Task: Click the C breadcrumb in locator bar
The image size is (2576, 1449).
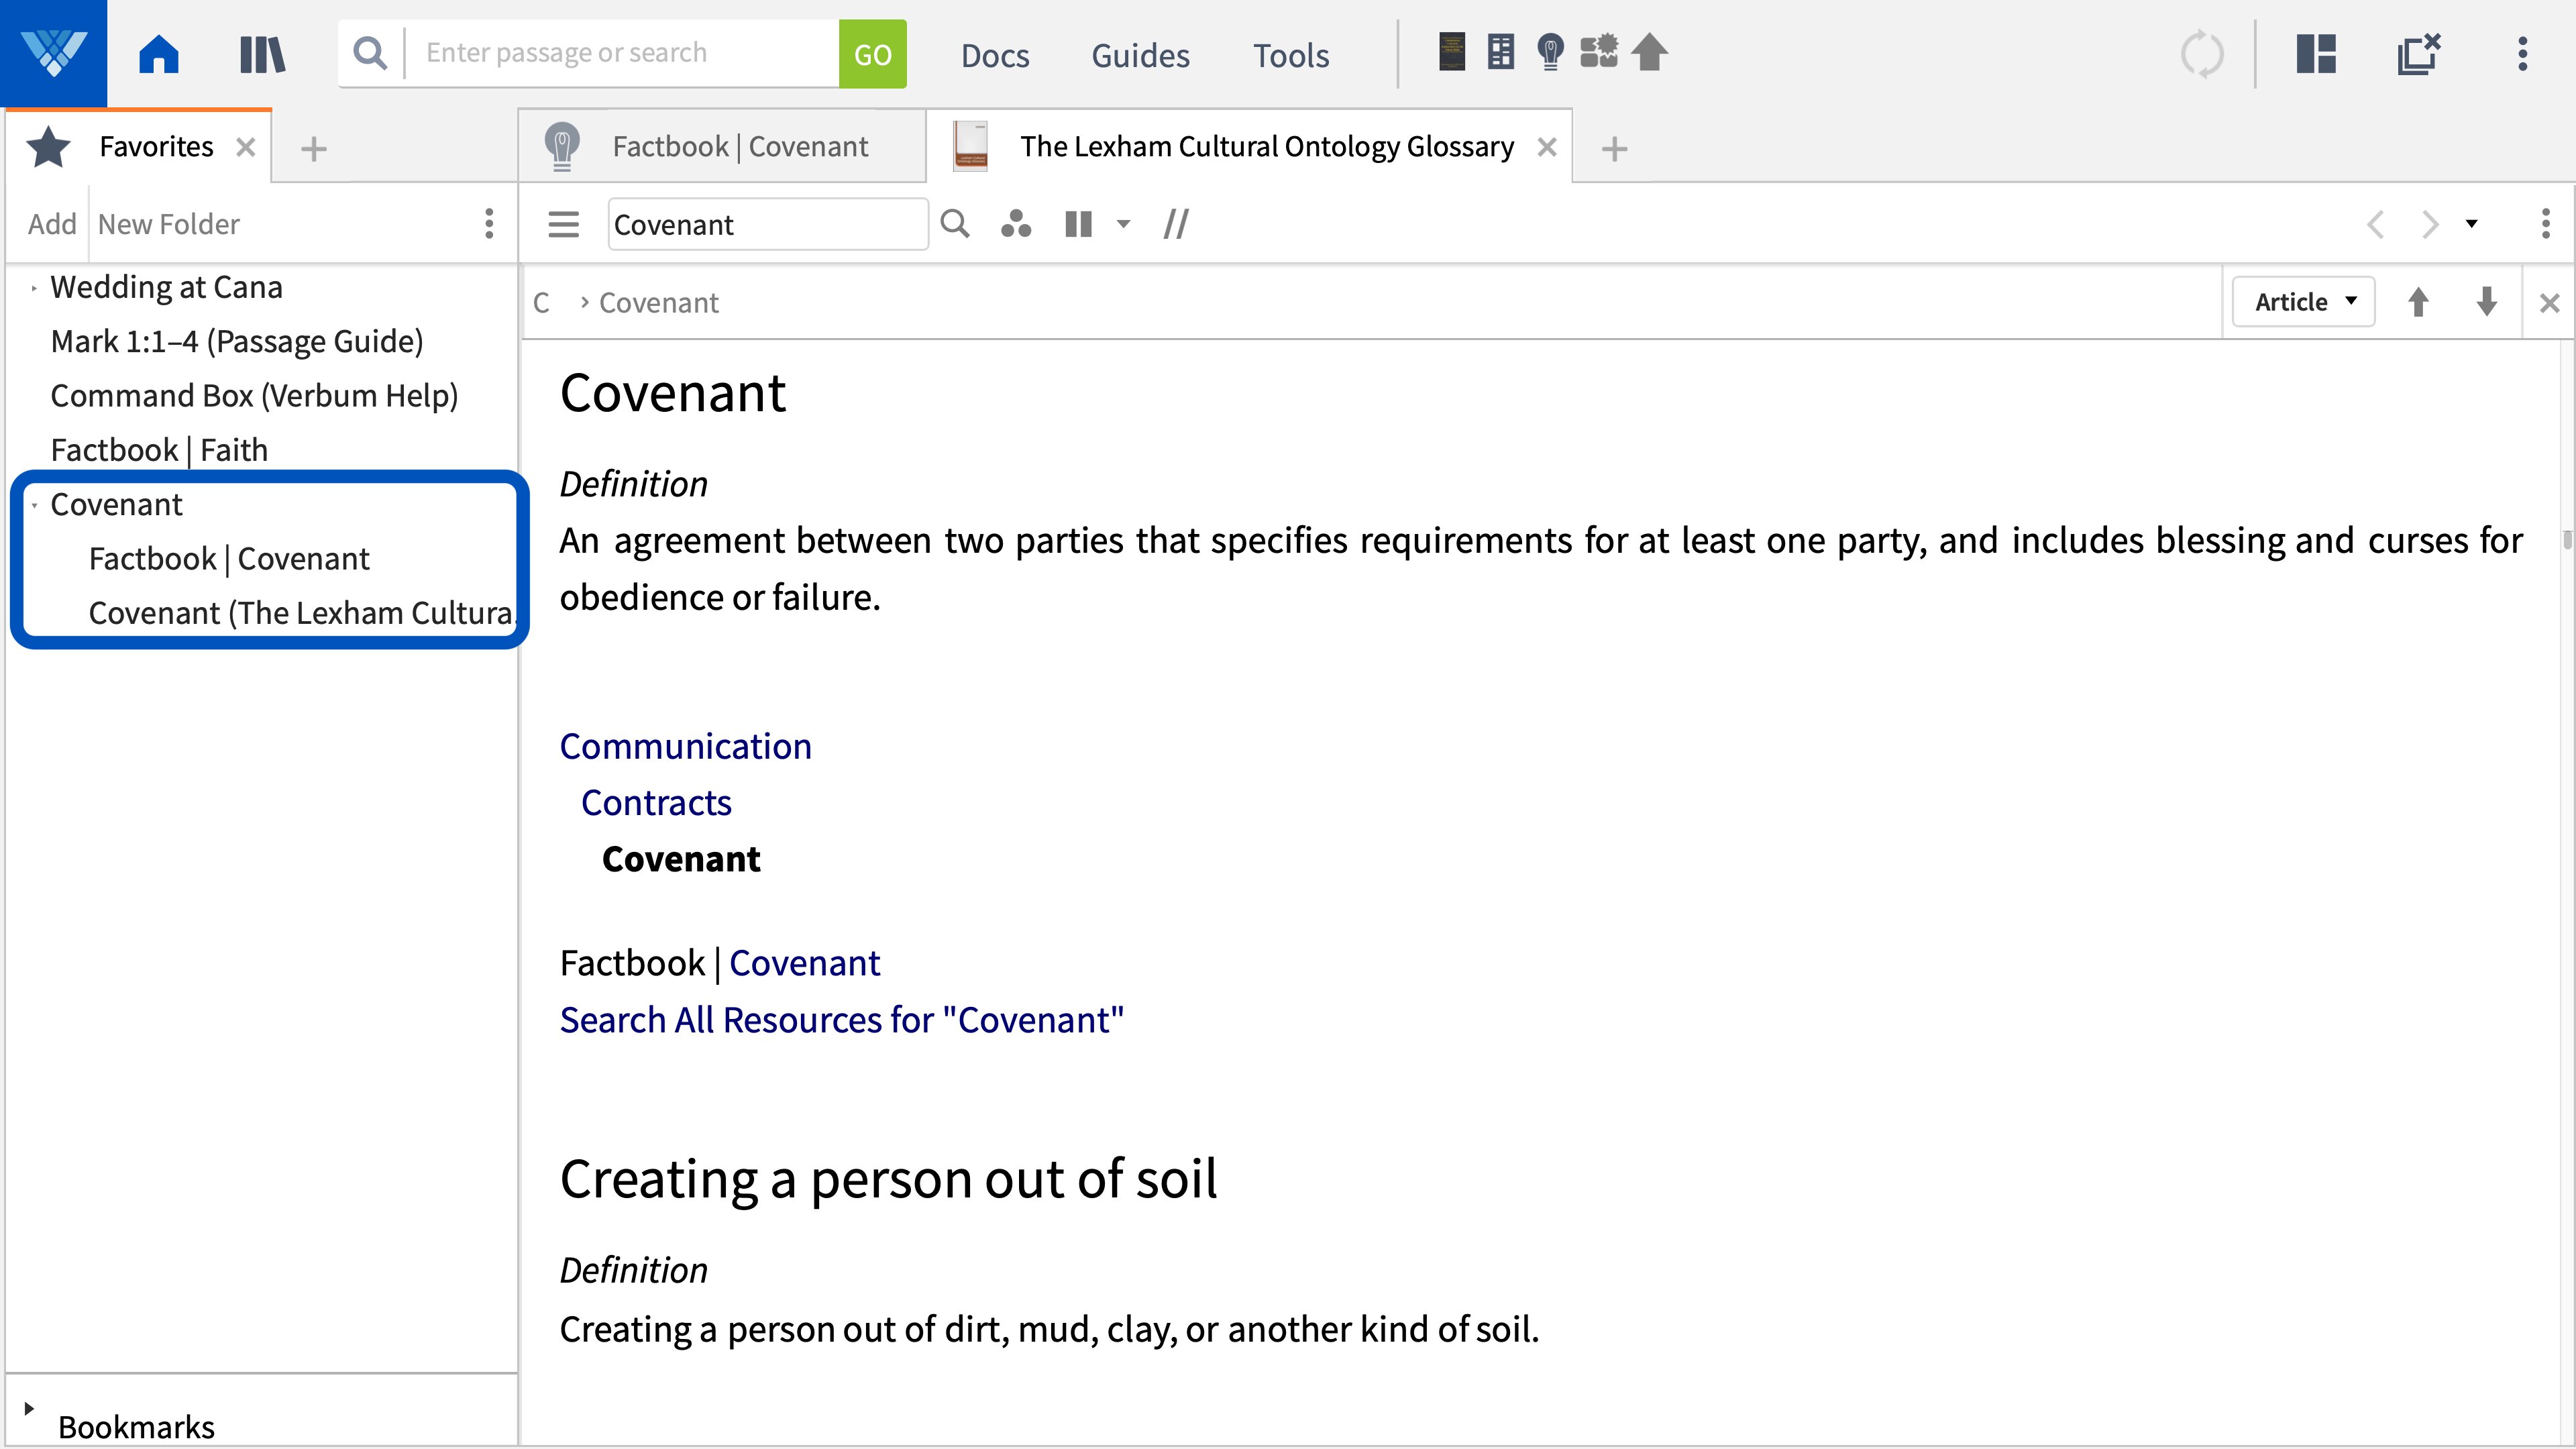Action: pos(541,303)
